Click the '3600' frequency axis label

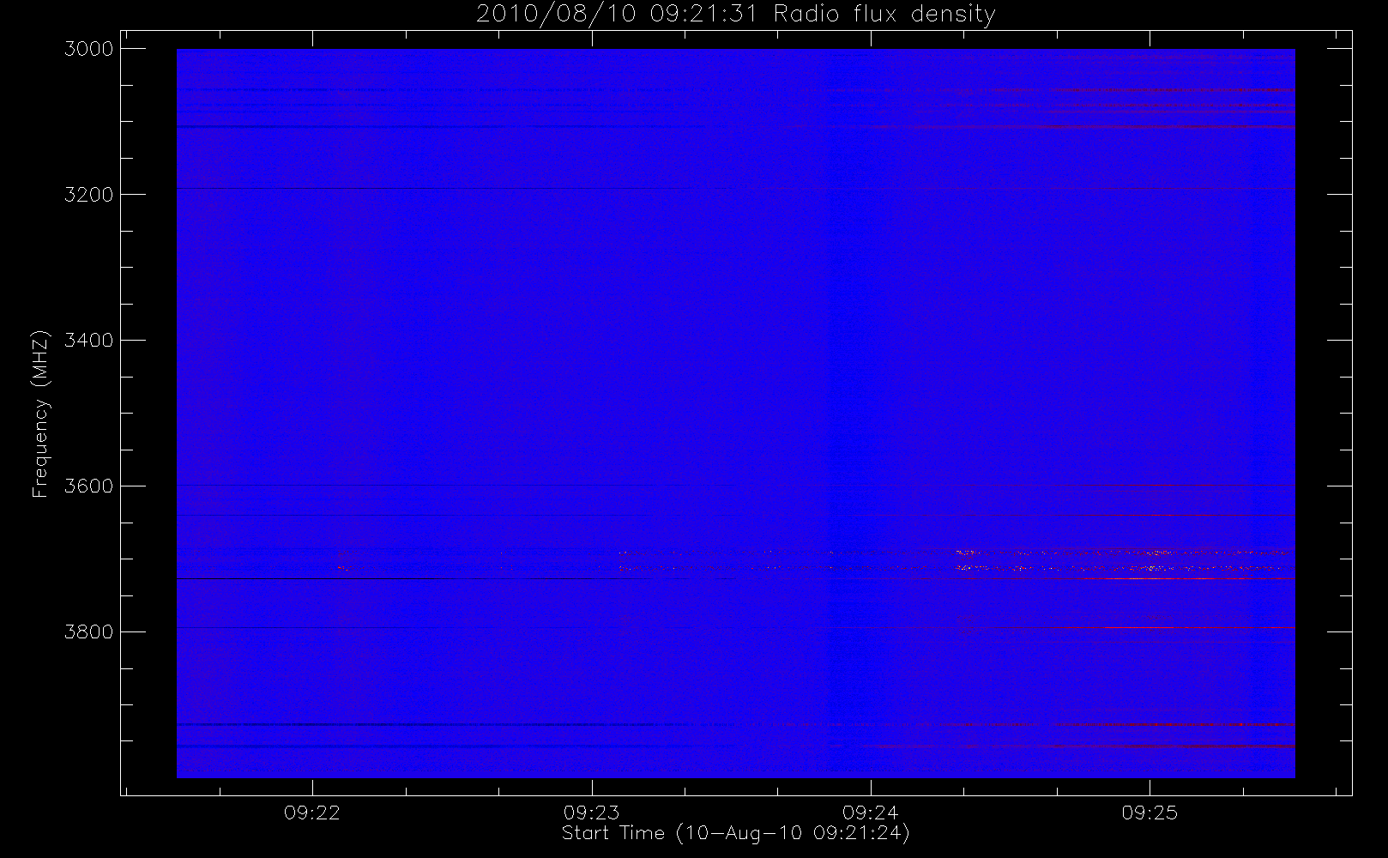(89, 486)
